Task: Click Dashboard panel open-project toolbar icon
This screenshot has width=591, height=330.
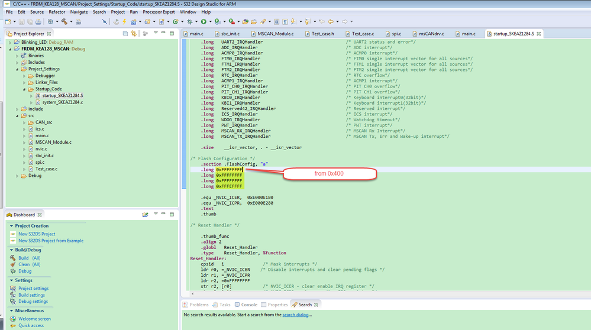Action: pyautogui.click(x=145, y=215)
